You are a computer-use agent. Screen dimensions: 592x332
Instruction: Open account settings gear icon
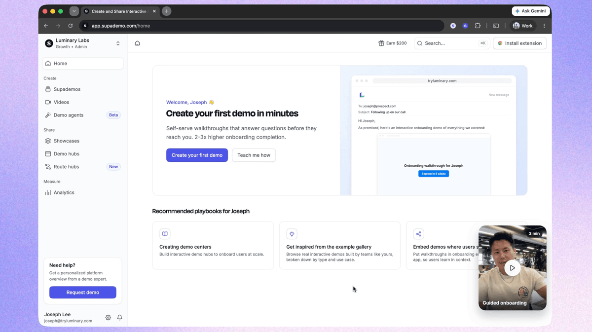tap(108, 318)
